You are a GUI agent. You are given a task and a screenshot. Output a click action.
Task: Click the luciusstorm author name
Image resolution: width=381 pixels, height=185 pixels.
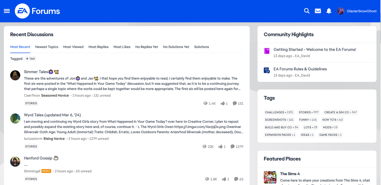tap(33, 138)
